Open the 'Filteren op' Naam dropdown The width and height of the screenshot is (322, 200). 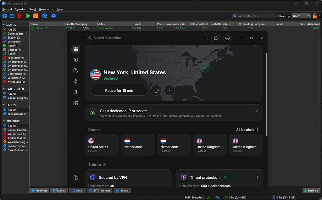(301, 16)
